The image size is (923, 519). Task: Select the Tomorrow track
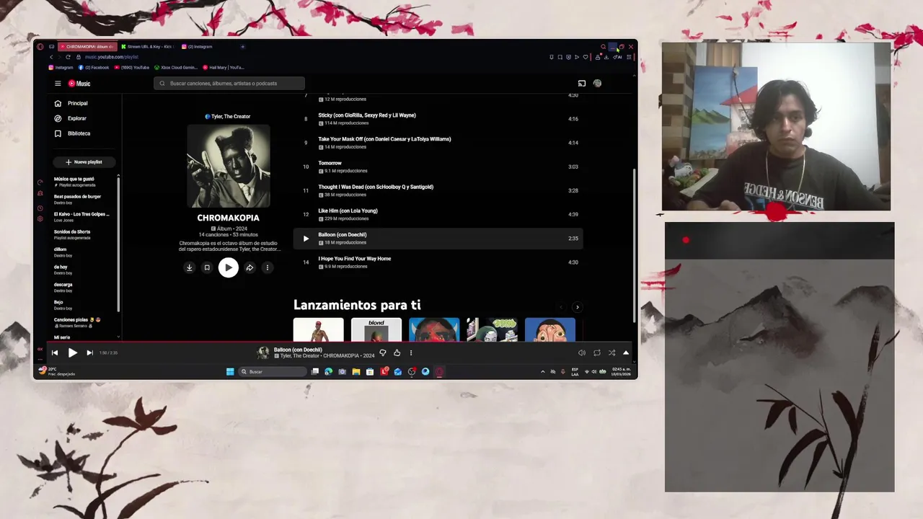[x=438, y=167]
